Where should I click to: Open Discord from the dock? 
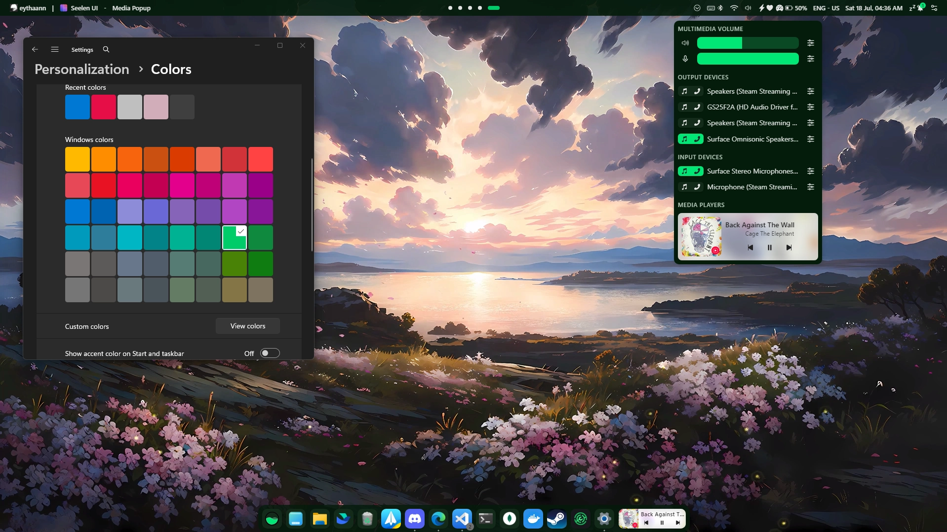coord(415,519)
